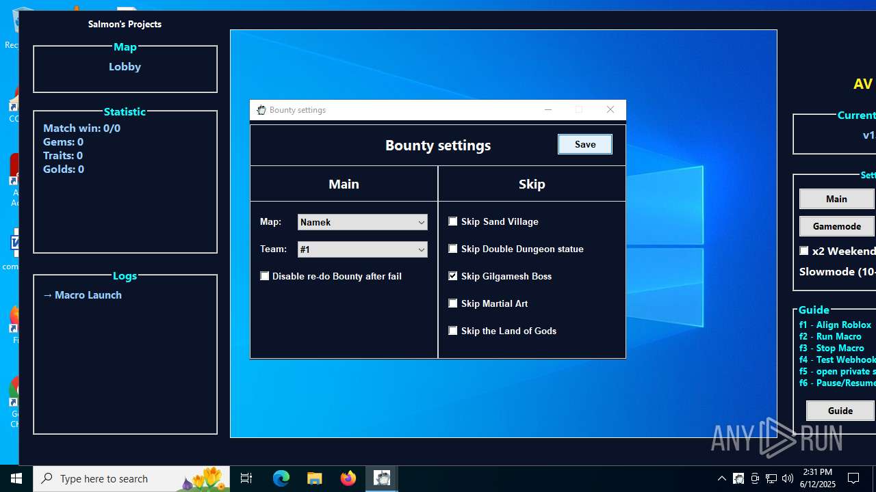Launch Firefox from taskbar
876x492 pixels.
click(x=348, y=478)
